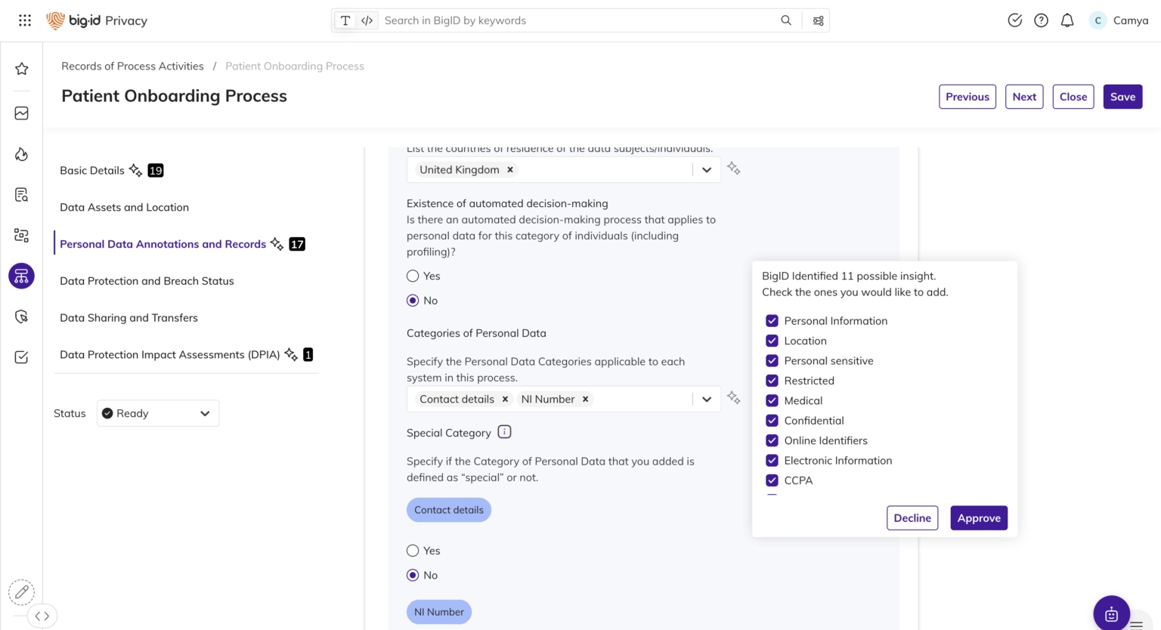Open the favorites star sidebar icon
The height and width of the screenshot is (630, 1161).
click(21, 69)
